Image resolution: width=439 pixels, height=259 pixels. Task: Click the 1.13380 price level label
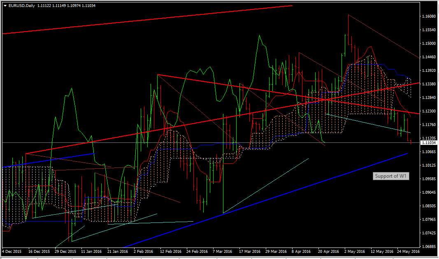click(429, 84)
